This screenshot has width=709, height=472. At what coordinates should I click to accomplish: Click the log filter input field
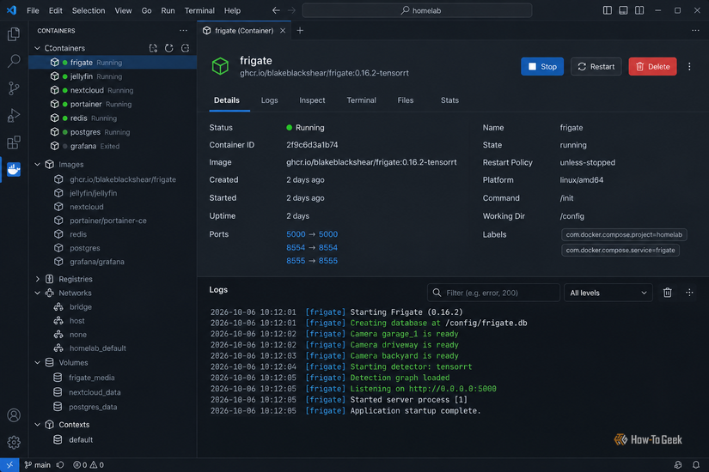click(493, 293)
